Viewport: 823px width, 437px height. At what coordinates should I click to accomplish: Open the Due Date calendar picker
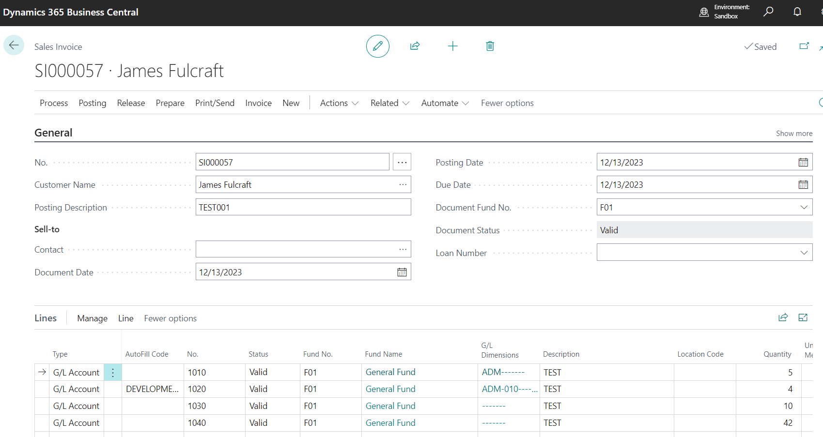(803, 184)
